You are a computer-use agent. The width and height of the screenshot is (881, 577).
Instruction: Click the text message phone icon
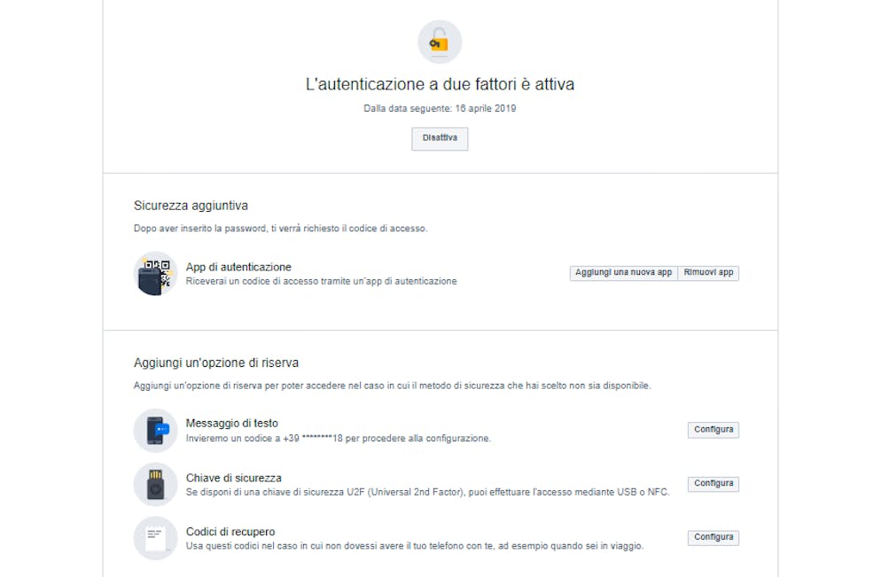pyautogui.click(x=155, y=430)
